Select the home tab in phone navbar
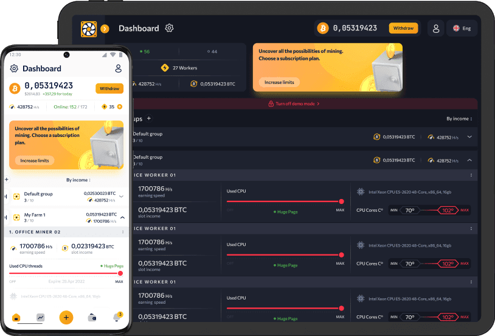Screen dimensions: 495x336 click(x=16, y=317)
